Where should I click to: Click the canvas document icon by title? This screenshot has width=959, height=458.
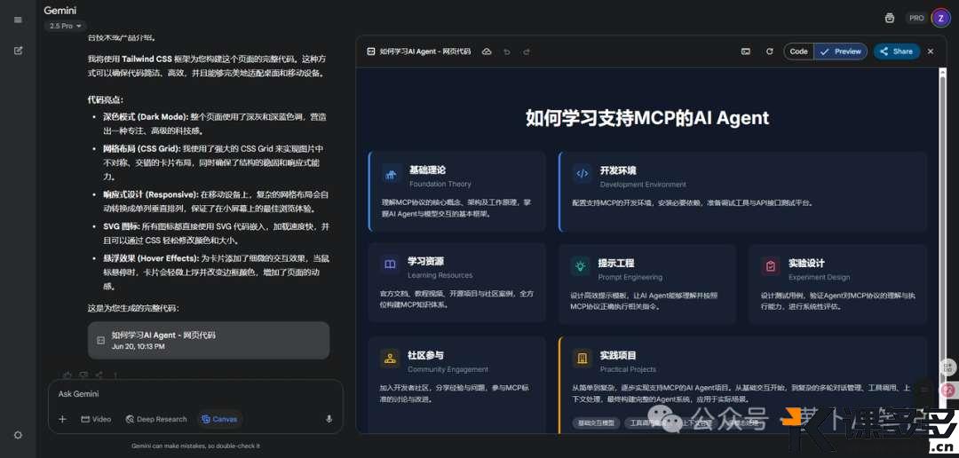point(370,52)
